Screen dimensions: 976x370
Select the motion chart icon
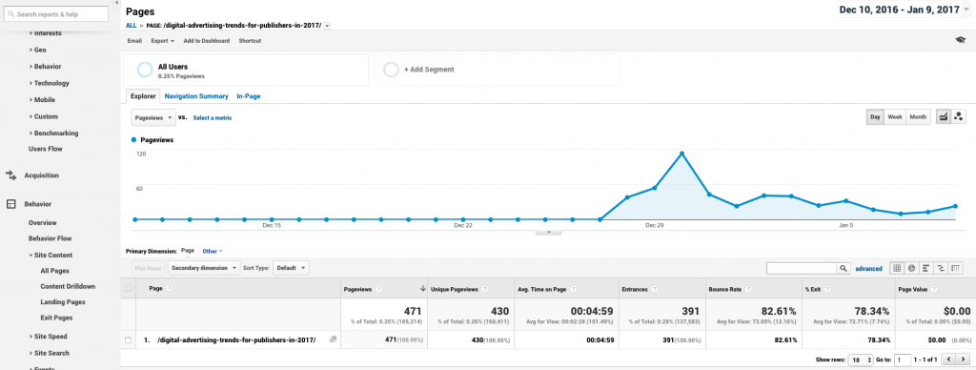pyautogui.click(x=959, y=116)
